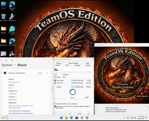Image resolution: width=149 pixels, height=121 pixels.
Task: Open Microsoft Store from the taskbar
Action: coord(77,118)
